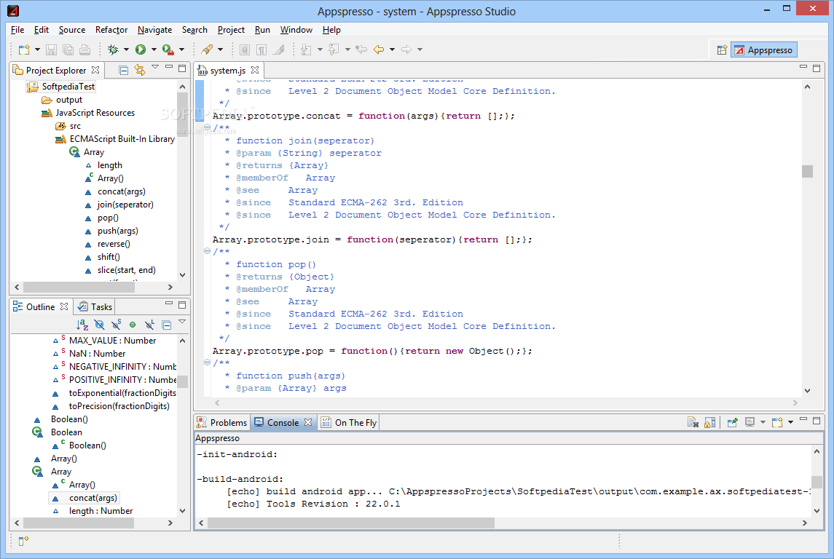Open the Open Console dropdown arrow
This screenshot has width=834, height=559.
click(790, 422)
